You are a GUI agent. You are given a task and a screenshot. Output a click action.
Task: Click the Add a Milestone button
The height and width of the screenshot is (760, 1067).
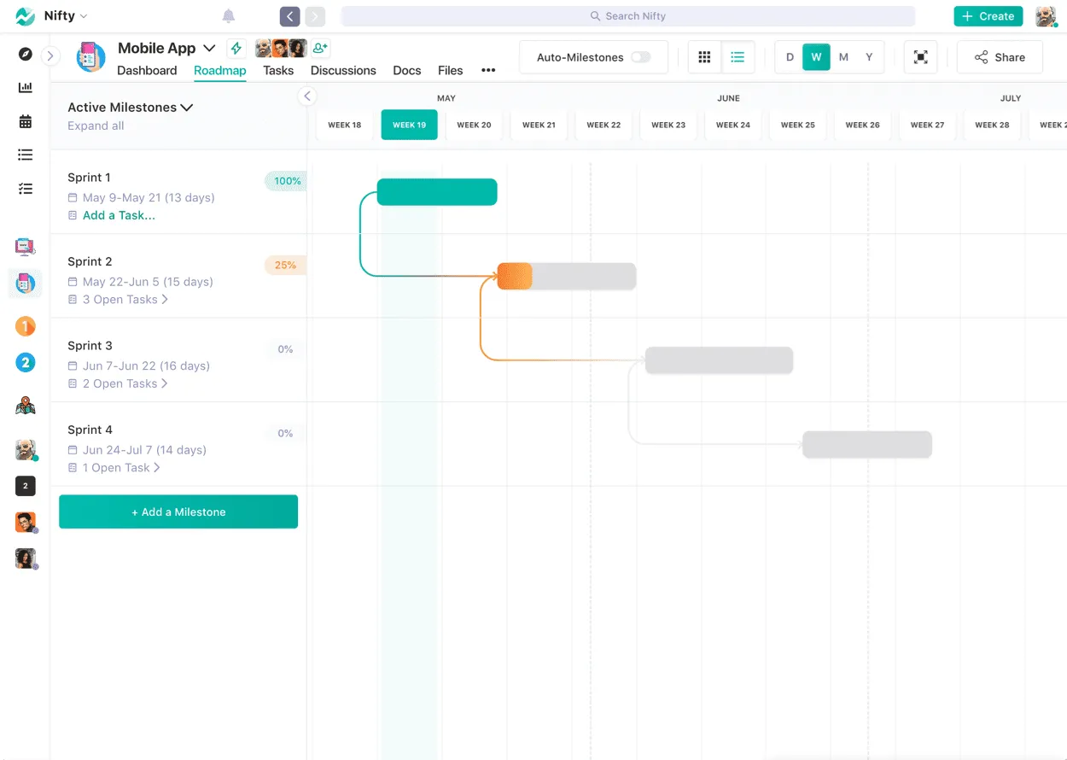click(x=178, y=512)
